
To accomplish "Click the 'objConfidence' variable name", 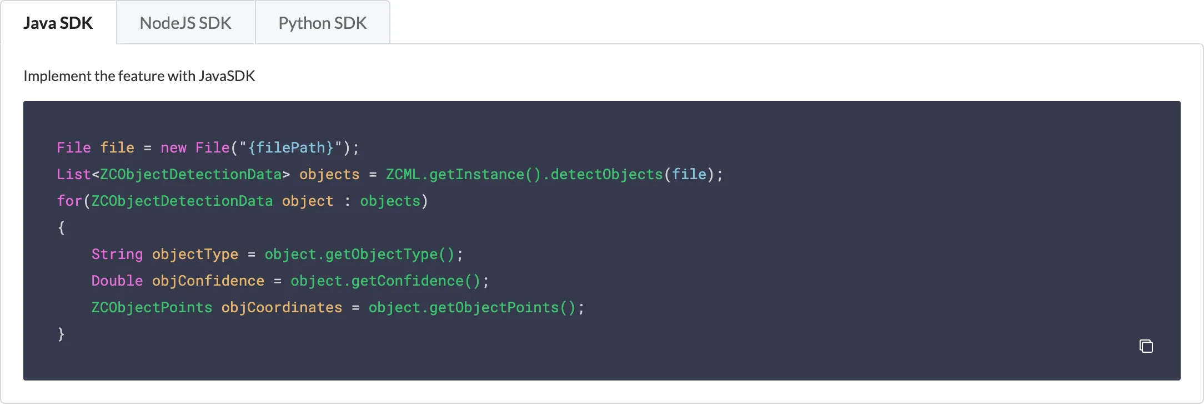I will click(x=208, y=281).
